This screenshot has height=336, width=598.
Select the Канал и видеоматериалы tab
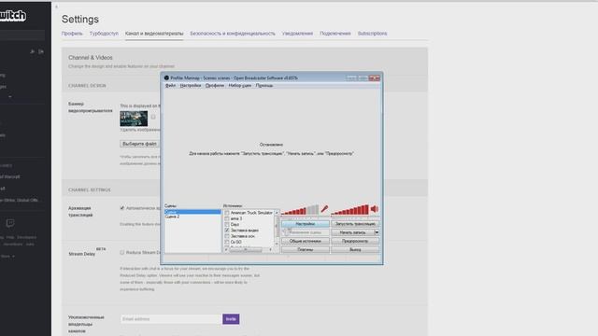[154, 34]
